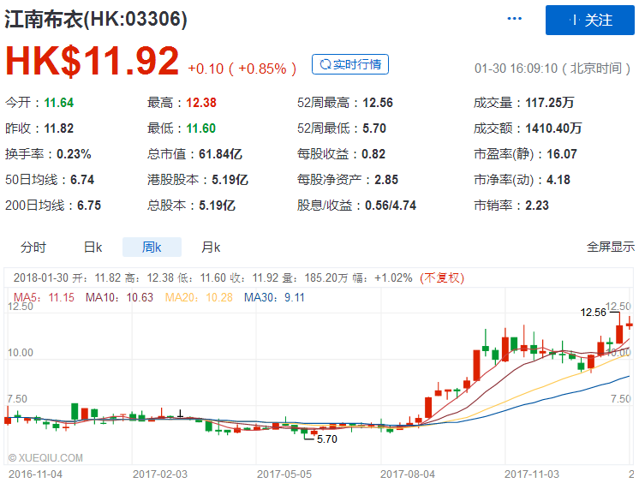Click the 50日均线 value 6.74
The image size is (639, 483).
[x=82, y=180]
